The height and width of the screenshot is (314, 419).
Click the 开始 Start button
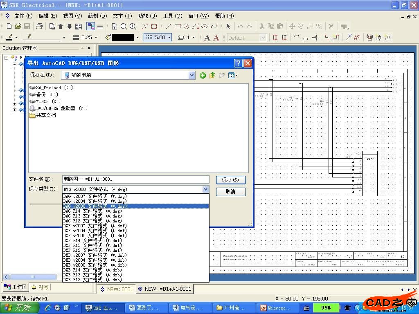click(18, 308)
